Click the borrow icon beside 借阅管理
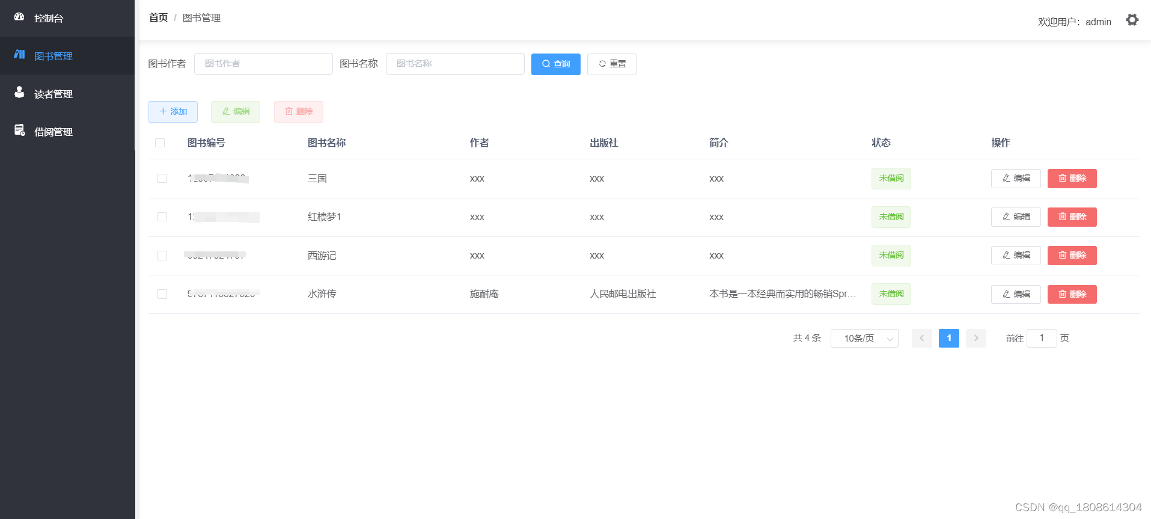Image resolution: width=1151 pixels, height=519 pixels. coord(19,131)
